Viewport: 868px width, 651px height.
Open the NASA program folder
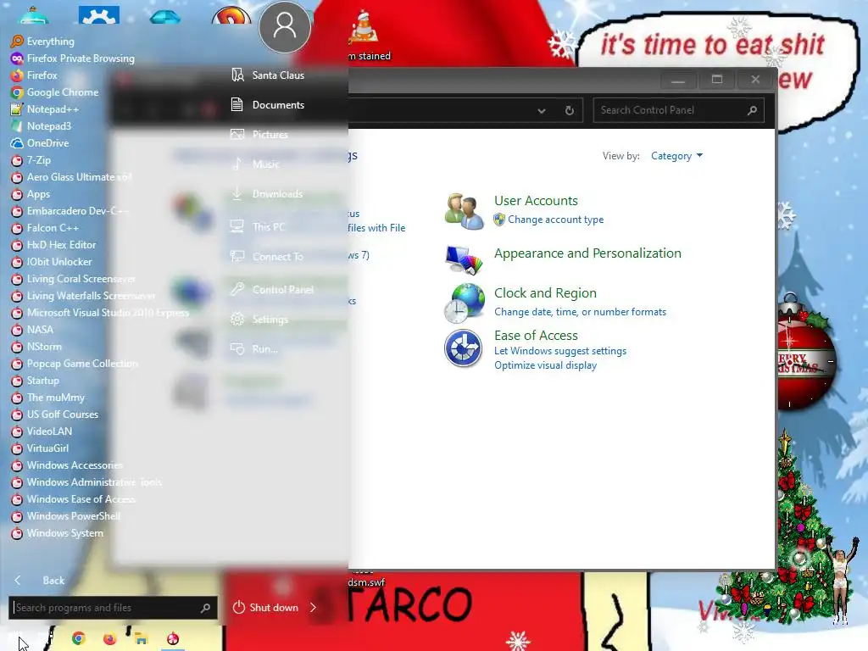coord(32,330)
